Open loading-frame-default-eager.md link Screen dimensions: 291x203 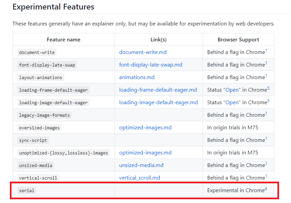click(158, 90)
